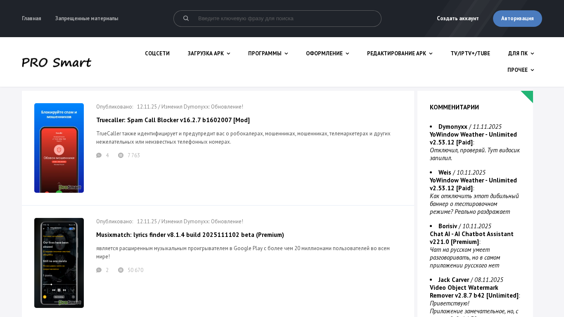Focus the keyword search input field
The image size is (564, 317).
(x=285, y=19)
